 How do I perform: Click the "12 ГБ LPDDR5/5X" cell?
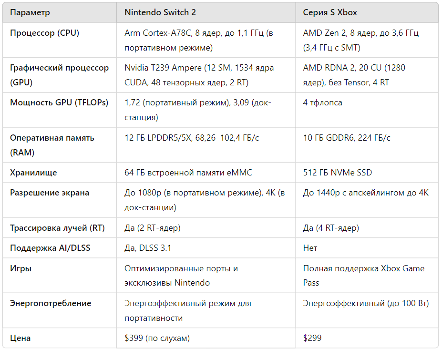[x=192, y=138]
